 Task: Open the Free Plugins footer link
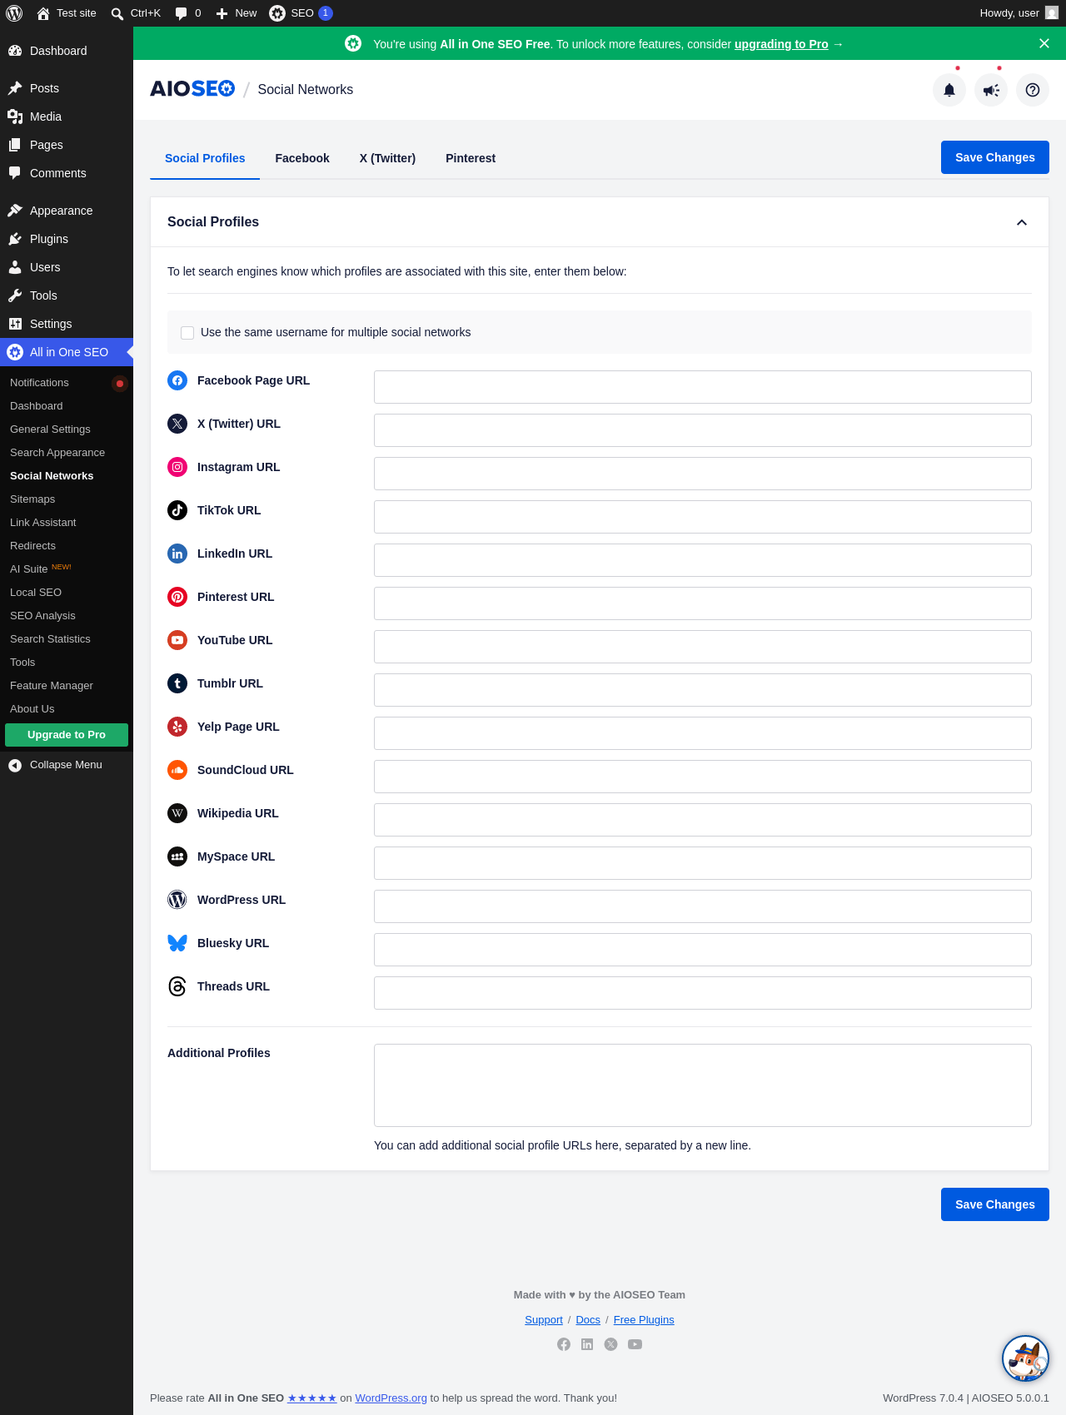tap(644, 1320)
